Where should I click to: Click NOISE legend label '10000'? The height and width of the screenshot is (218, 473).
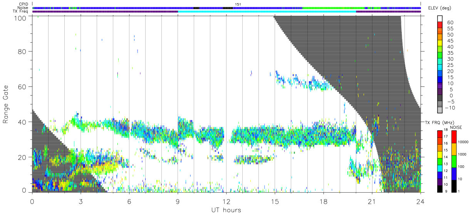[464, 142]
